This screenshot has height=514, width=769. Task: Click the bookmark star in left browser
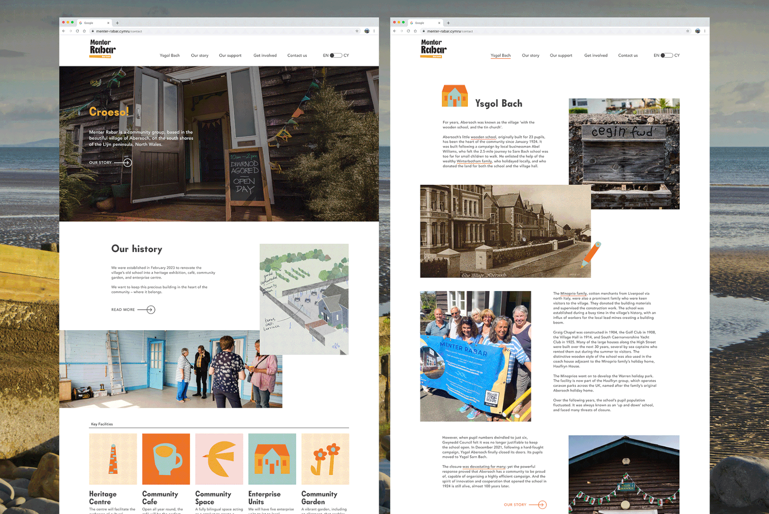coord(357,31)
